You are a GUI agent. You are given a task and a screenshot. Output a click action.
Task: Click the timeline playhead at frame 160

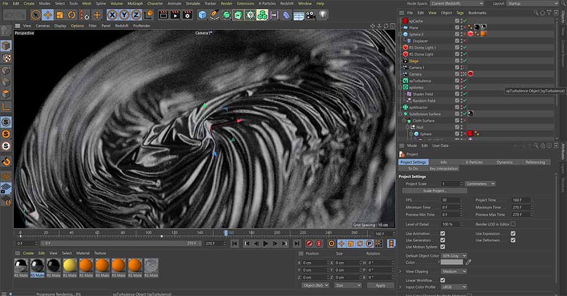pyautogui.click(x=226, y=233)
